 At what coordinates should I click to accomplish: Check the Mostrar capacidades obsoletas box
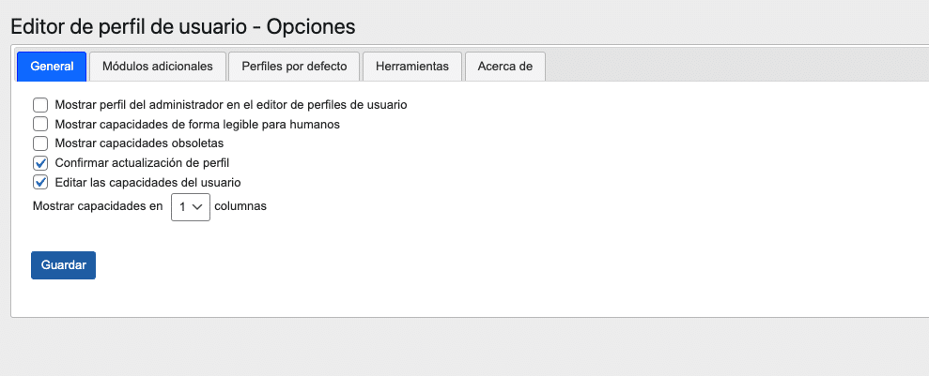pyautogui.click(x=40, y=143)
